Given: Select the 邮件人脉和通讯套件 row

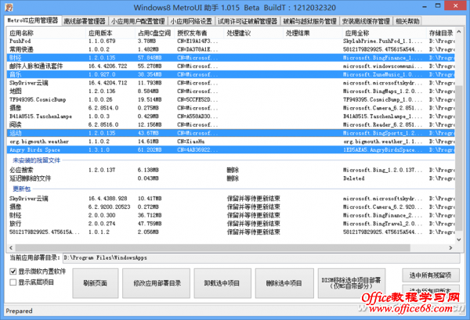Looking at the screenshot, I should (231, 67).
